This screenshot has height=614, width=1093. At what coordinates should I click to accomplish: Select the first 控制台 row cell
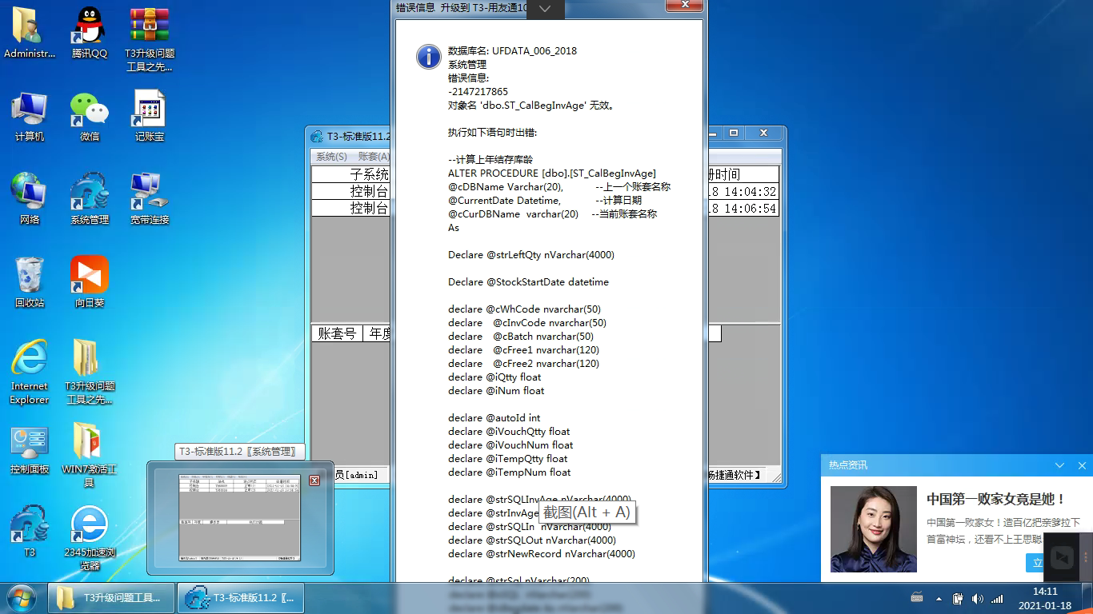pyautogui.click(x=351, y=191)
